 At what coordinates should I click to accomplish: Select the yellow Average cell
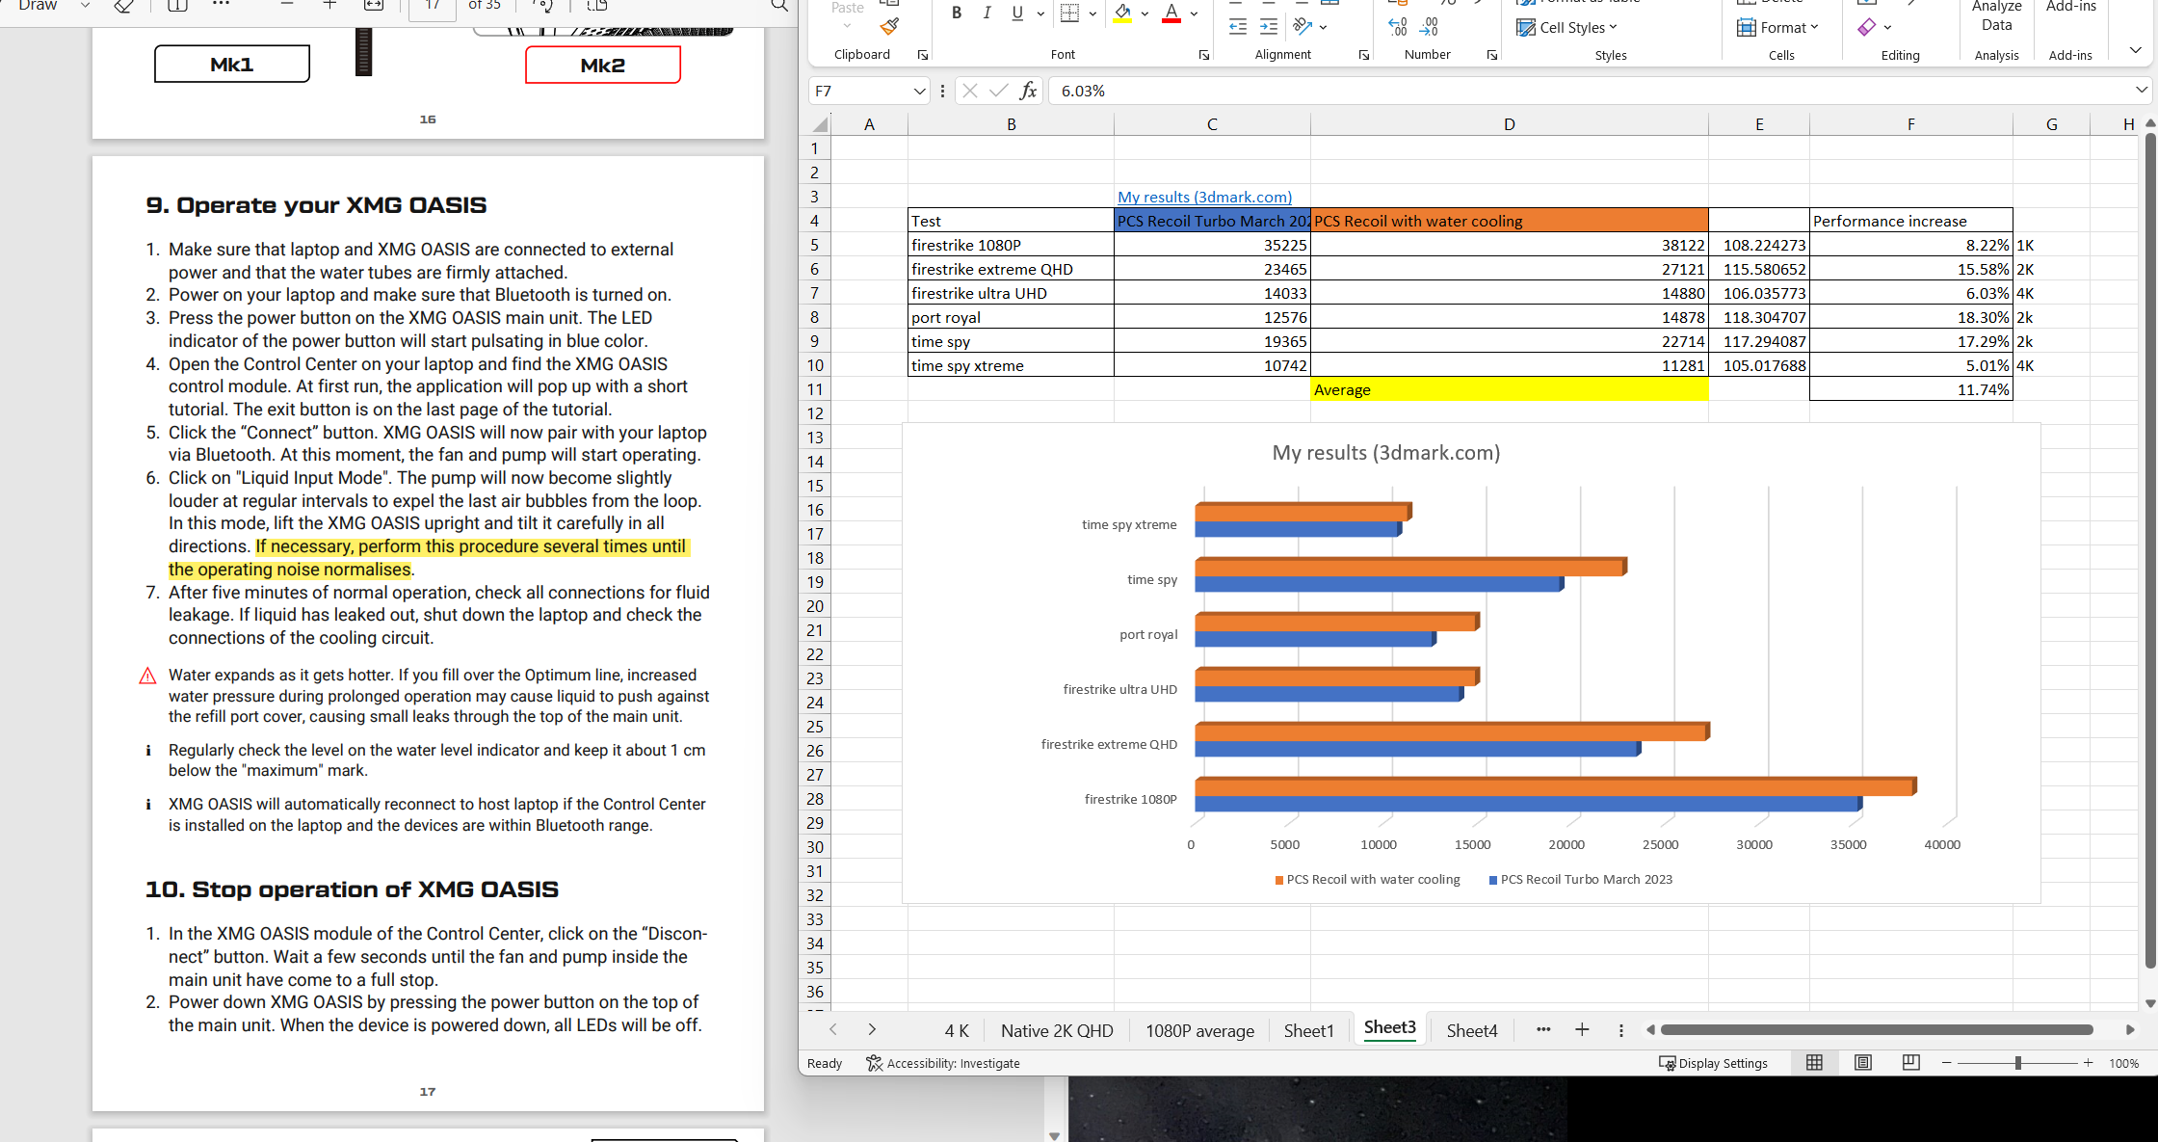point(1509,389)
